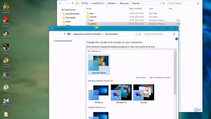Launch µTorrent desktop shortcut
This screenshot has height=119, width=211.
6,89
